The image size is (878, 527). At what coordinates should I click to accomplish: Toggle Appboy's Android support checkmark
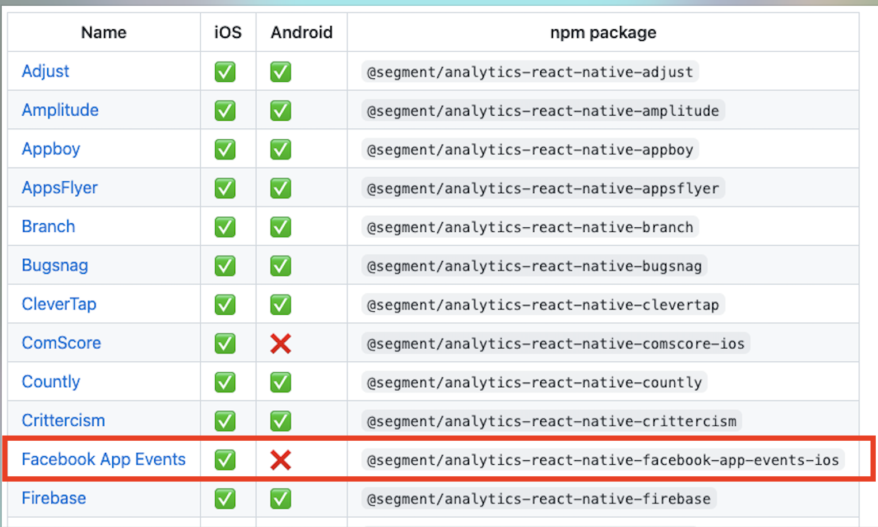click(x=280, y=149)
